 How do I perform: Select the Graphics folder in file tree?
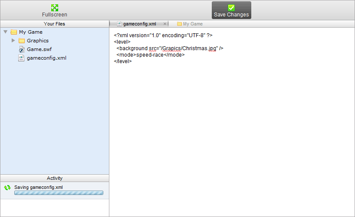pos(38,41)
